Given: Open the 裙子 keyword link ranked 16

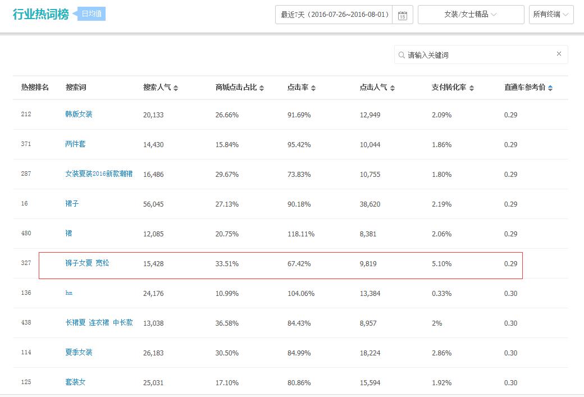Looking at the screenshot, I should [71, 204].
